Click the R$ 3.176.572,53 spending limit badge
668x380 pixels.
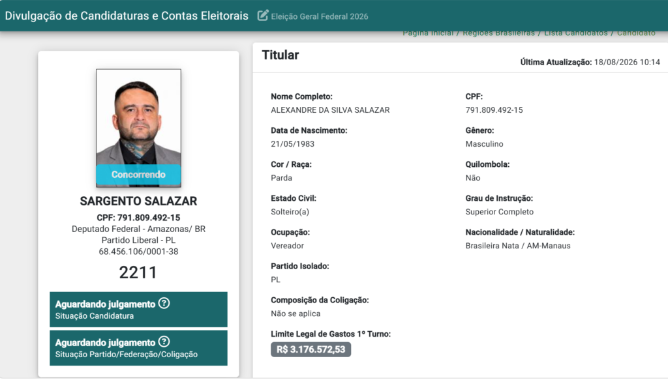click(311, 349)
